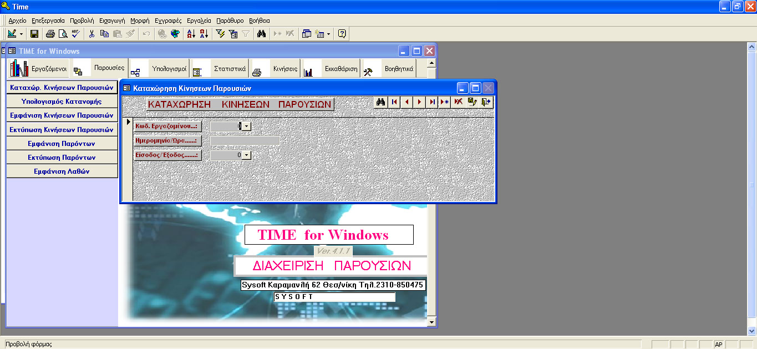Add a new record with the arrow-asterisk button
757x349 pixels.
click(445, 102)
